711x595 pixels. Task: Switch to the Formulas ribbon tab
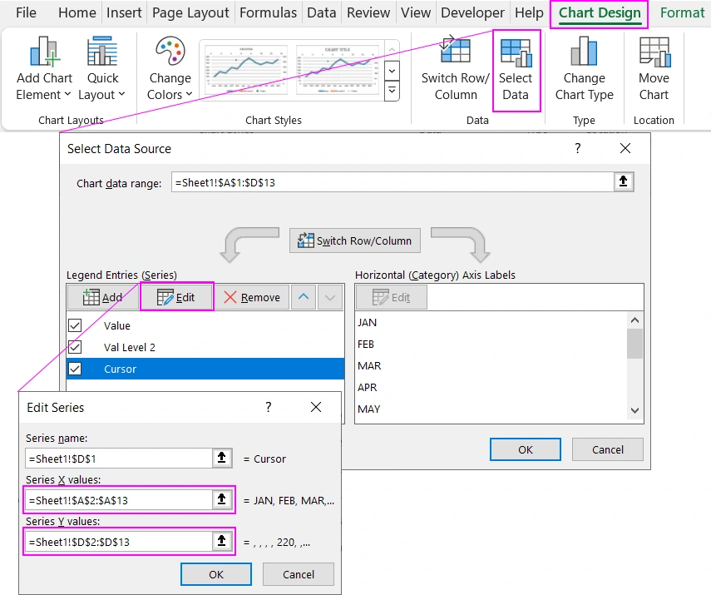pyautogui.click(x=268, y=12)
